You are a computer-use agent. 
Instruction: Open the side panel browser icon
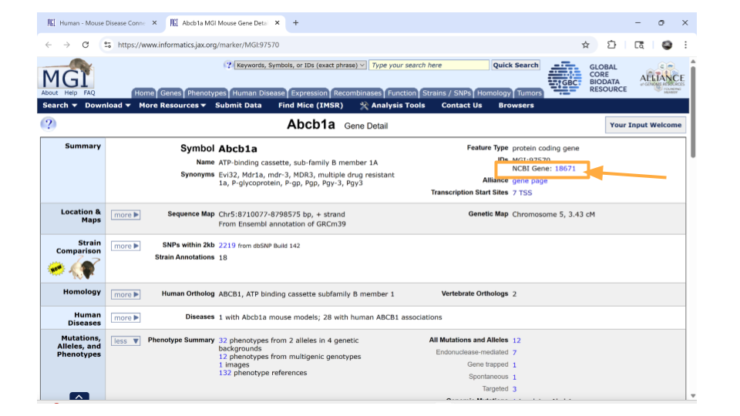639,45
